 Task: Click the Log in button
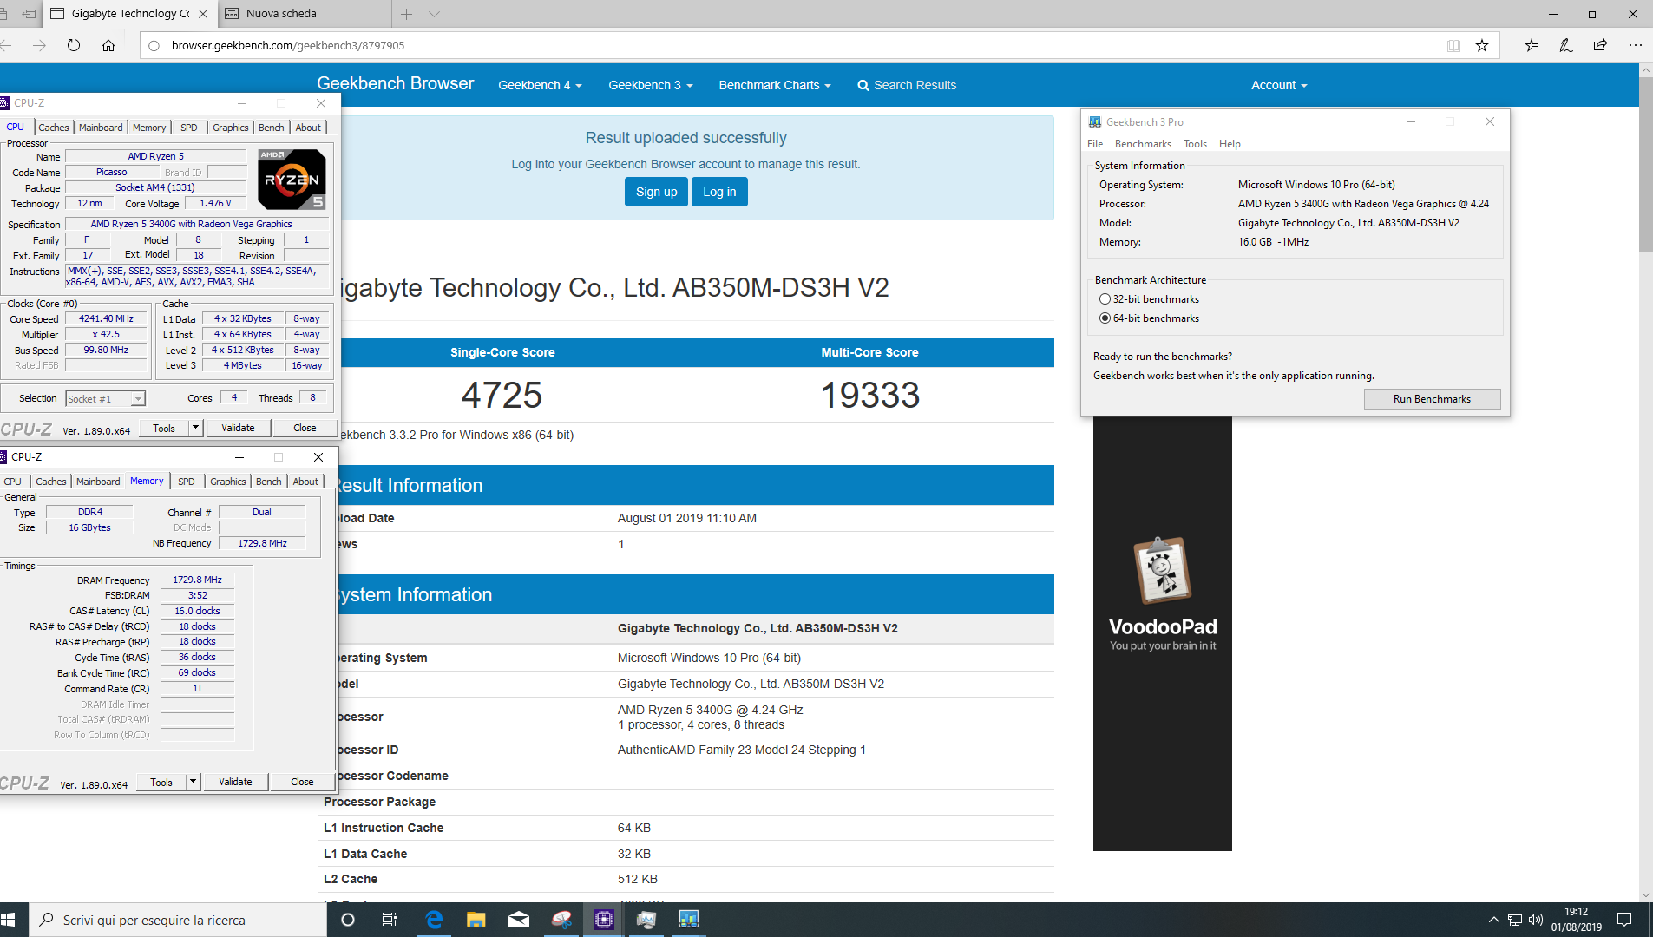click(719, 192)
